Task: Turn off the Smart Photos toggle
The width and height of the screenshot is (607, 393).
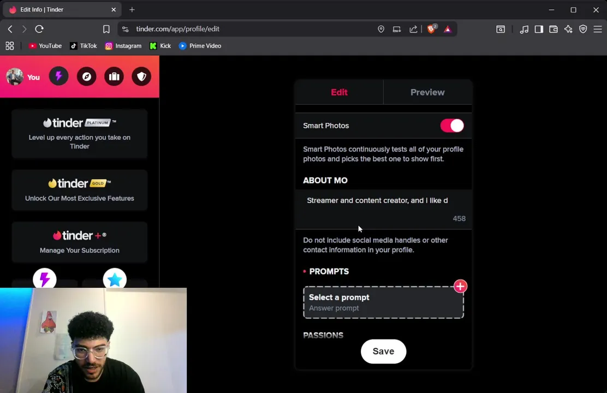Action: point(452,126)
